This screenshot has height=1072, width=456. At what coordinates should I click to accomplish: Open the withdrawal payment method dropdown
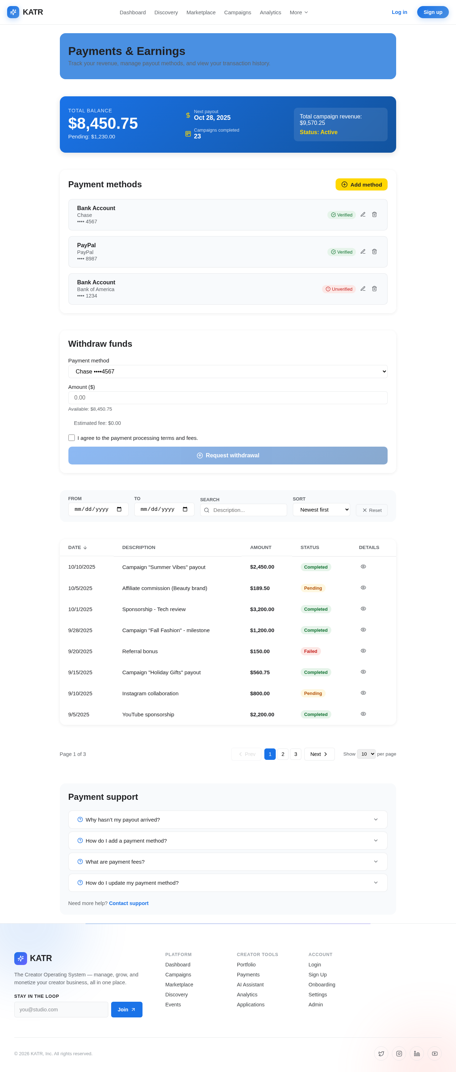[x=228, y=372]
